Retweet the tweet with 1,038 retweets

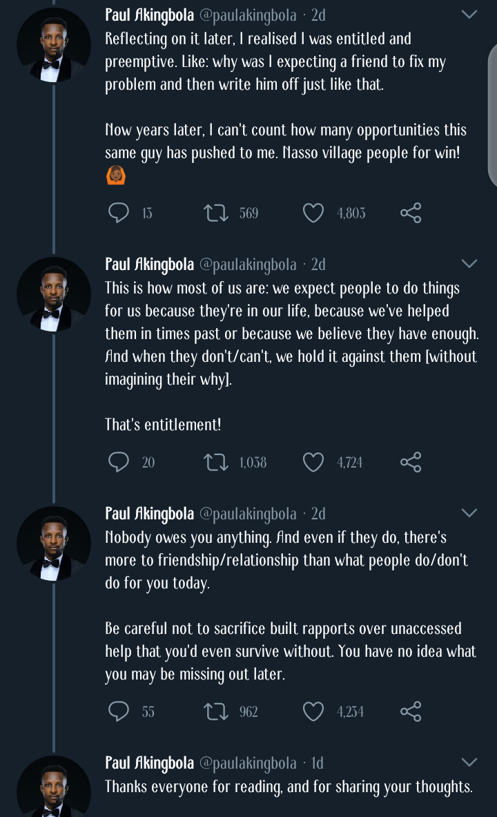point(217,462)
